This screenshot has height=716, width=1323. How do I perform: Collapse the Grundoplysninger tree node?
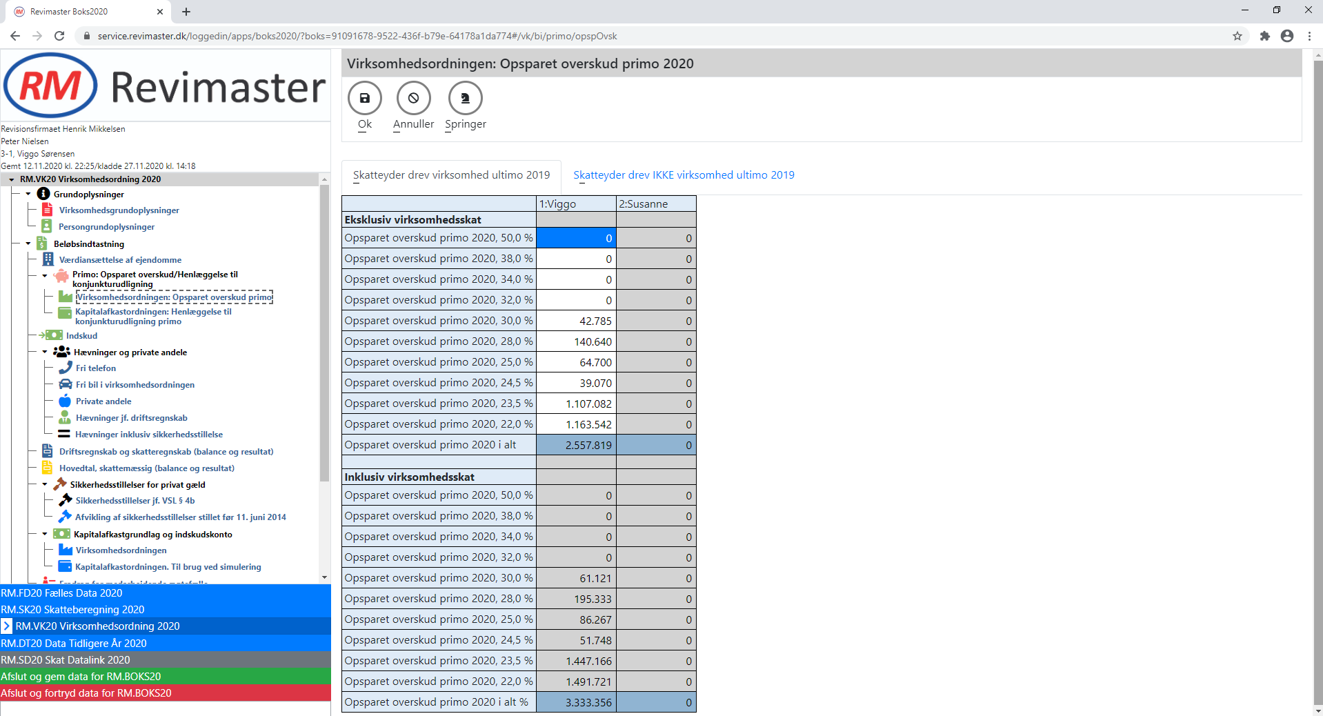[x=28, y=194]
